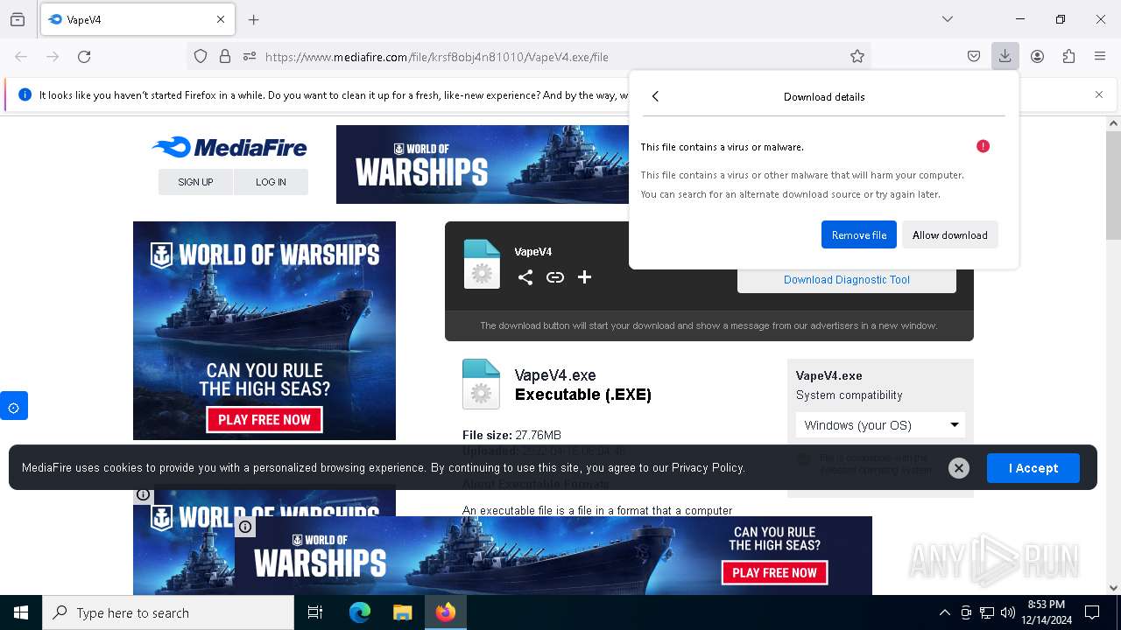Click the page vertical scrollbar thumb
Viewport: 1121px width, 630px height.
click(1113, 185)
